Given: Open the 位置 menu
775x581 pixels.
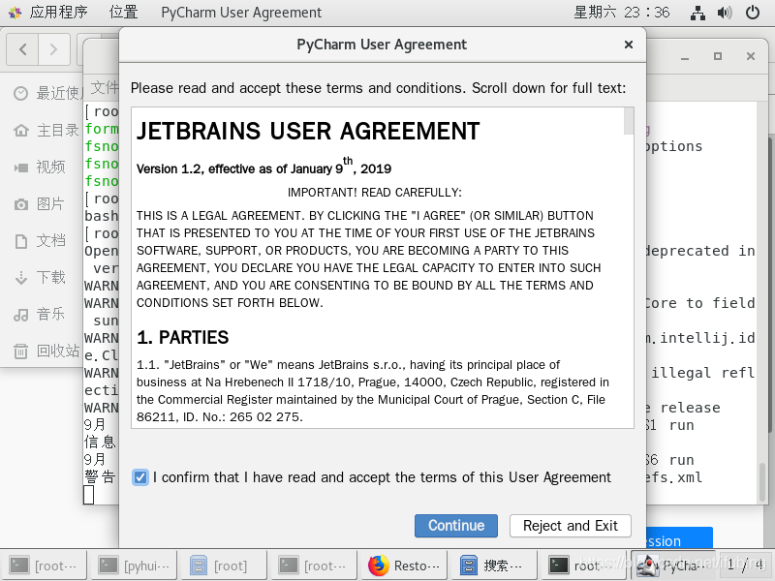Looking at the screenshot, I should point(124,12).
